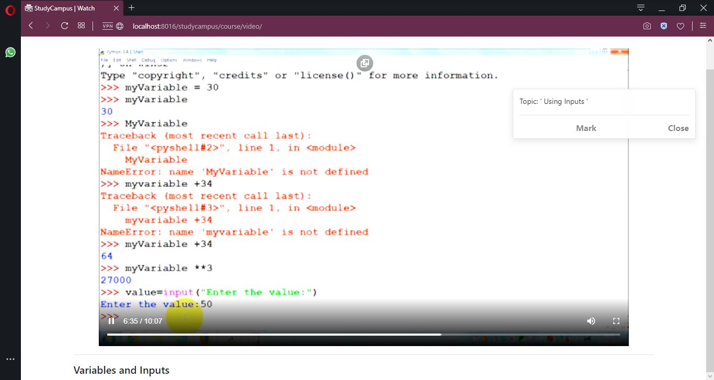
Task: Add page to bookmarks heart icon
Action: click(x=681, y=26)
